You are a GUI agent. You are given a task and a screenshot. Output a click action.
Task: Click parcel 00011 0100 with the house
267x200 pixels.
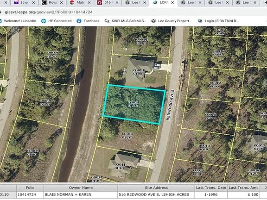(x=138, y=72)
